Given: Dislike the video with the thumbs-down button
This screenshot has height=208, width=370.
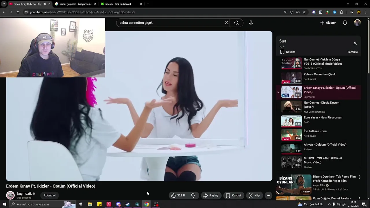Looking at the screenshot, I should (x=193, y=196).
